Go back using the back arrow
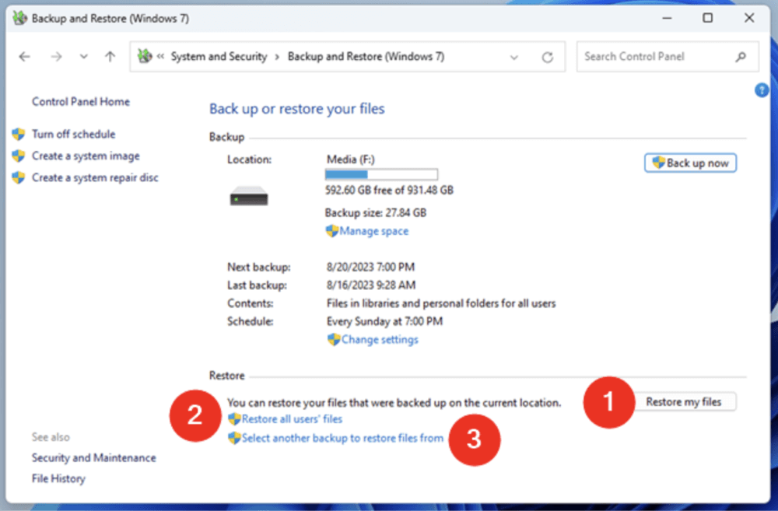 [24, 56]
